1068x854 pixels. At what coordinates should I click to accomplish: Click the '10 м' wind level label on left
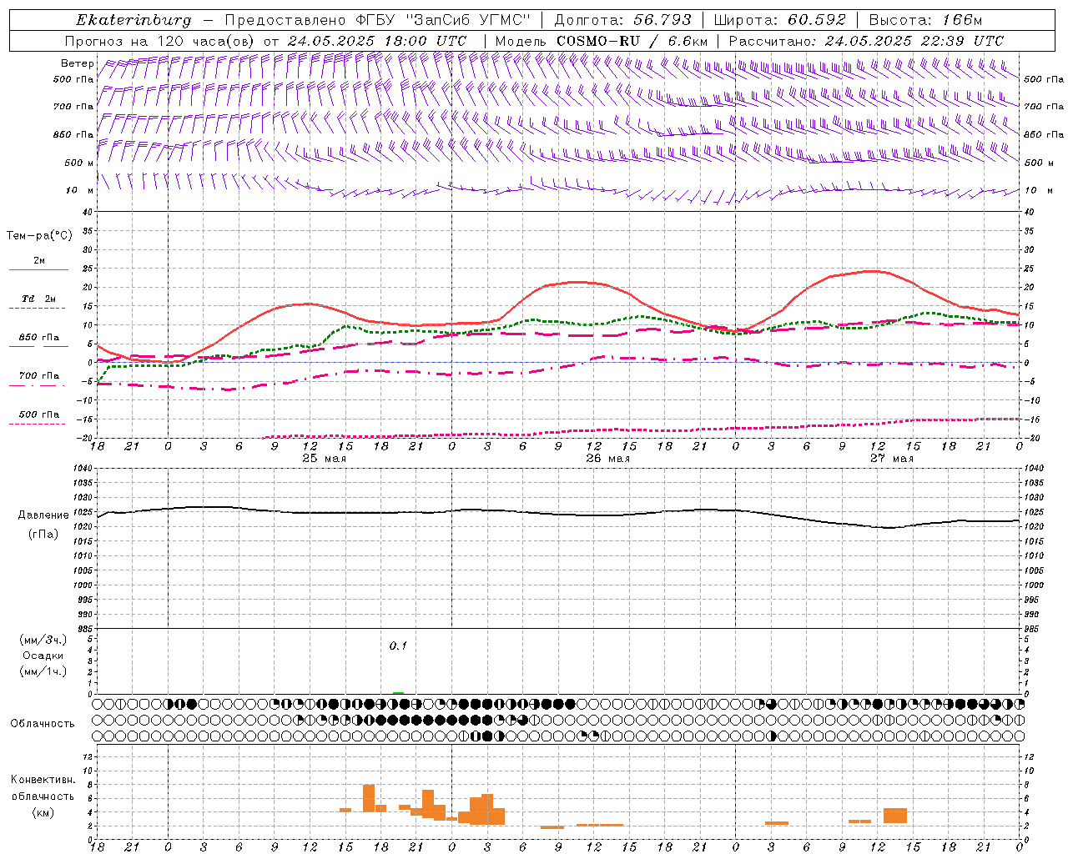tap(79, 191)
